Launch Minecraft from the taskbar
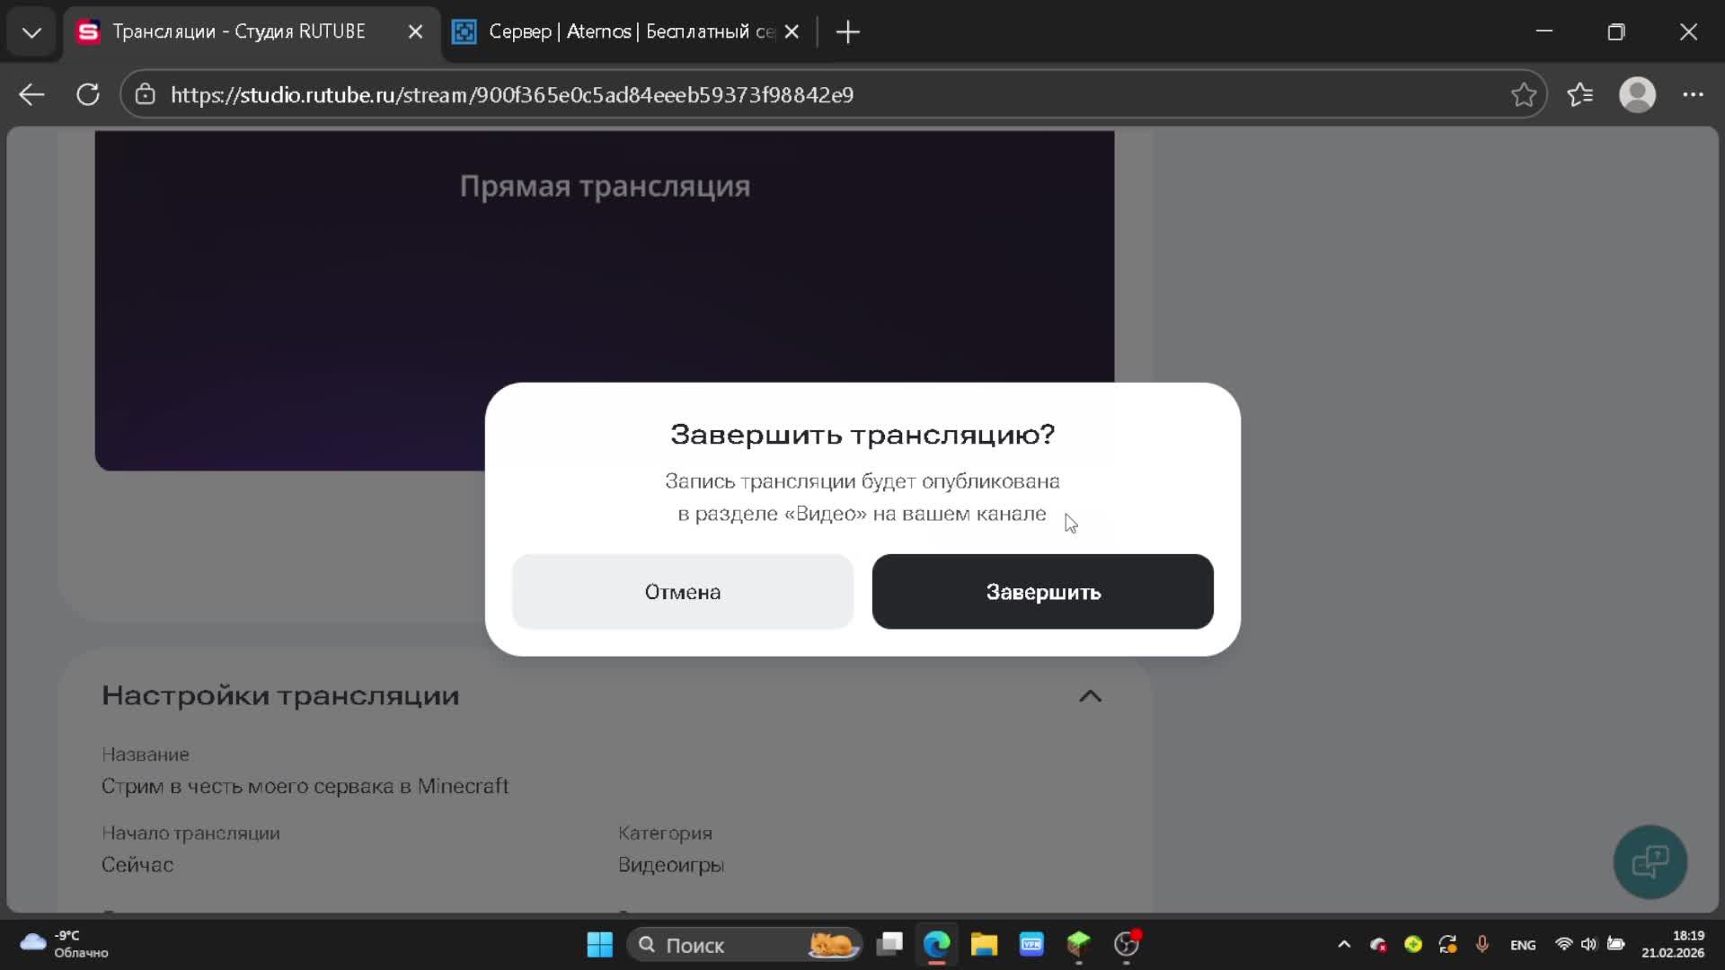 (x=1079, y=945)
